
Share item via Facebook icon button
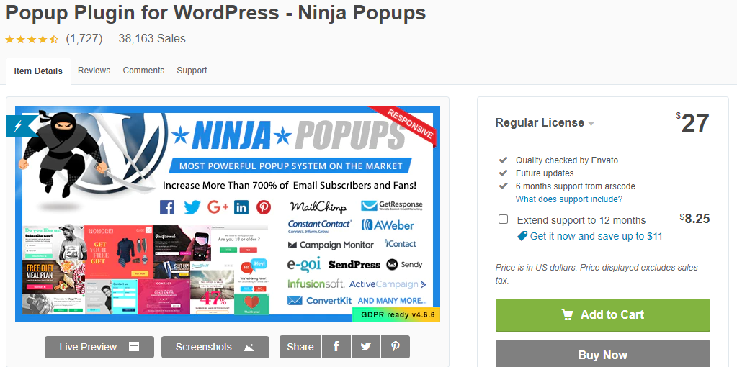click(x=336, y=347)
